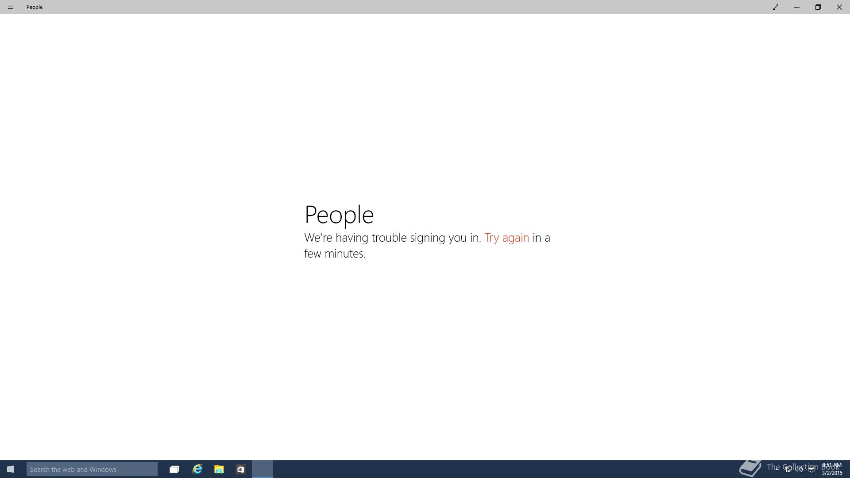
Task: Click the Try again link
Action: [507, 238]
